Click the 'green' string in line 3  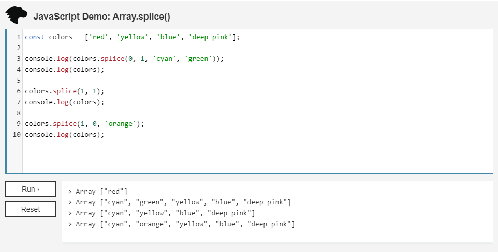click(200, 59)
